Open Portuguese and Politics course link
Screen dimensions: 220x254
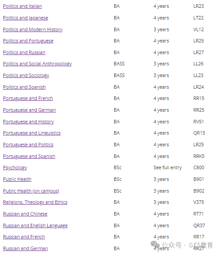pyautogui.click(x=28, y=145)
